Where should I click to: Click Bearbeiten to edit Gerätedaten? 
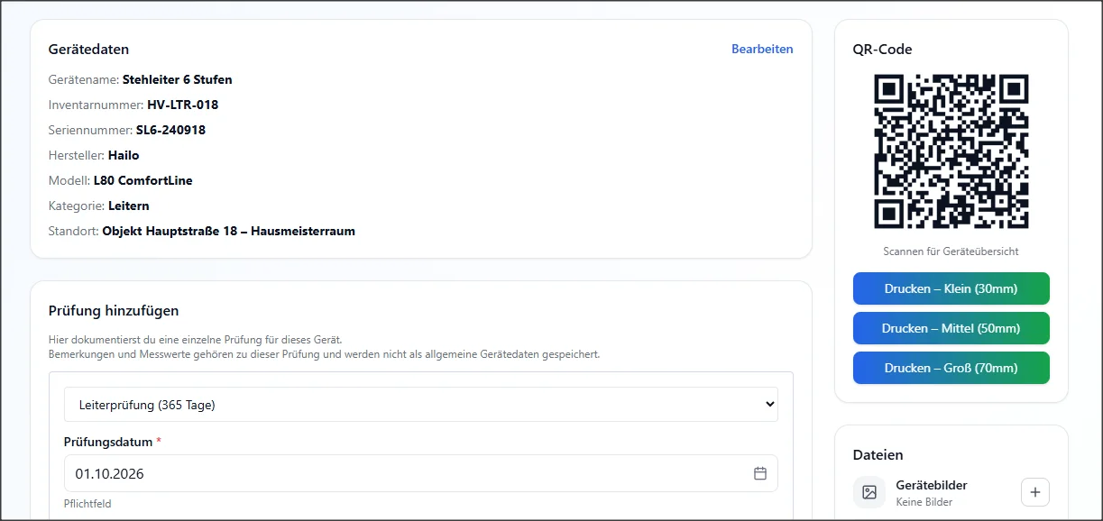click(x=762, y=50)
